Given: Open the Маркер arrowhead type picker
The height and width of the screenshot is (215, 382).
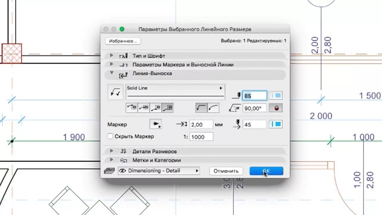Looking at the screenshot, I should pyautogui.click(x=155, y=124).
